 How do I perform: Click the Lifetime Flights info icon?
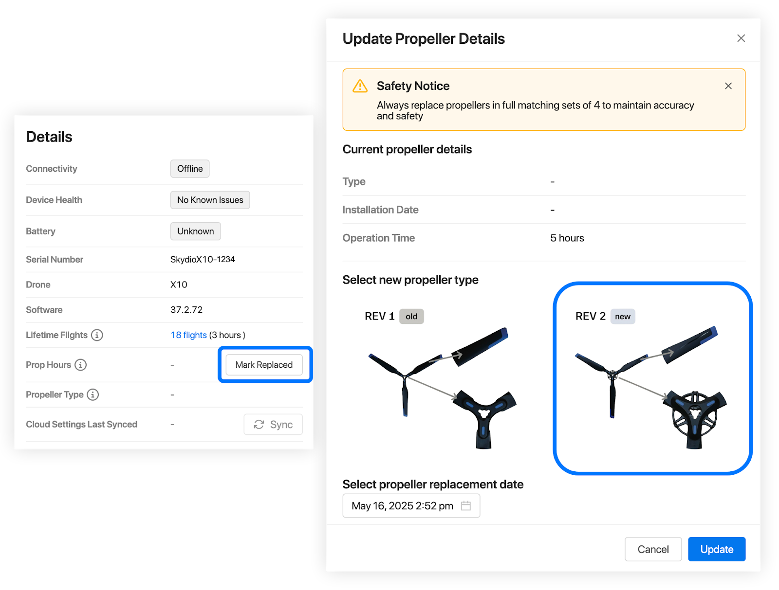pyautogui.click(x=97, y=335)
